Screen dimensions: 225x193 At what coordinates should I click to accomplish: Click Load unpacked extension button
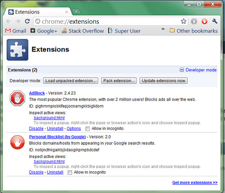coord(70,81)
